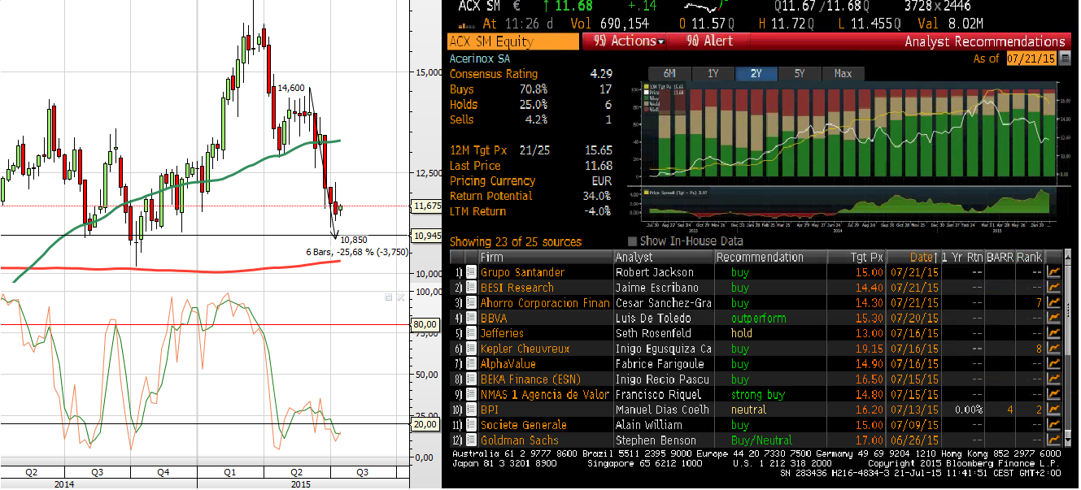Open the report document icon for Grupo Santander
This screenshot has width=1081, height=490.
(x=471, y=272)
